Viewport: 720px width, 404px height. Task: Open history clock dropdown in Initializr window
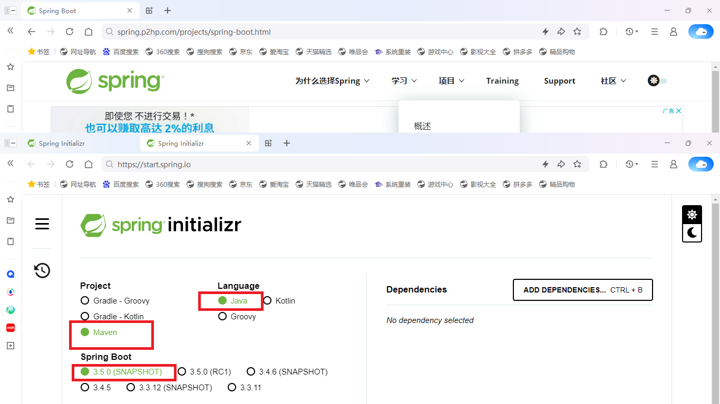point(631,164)
